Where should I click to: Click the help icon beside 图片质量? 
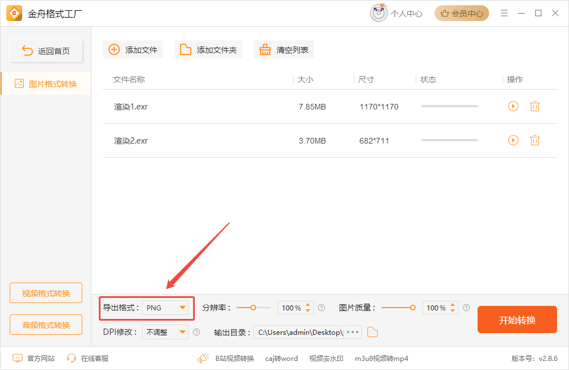click(x=466, y=308)
